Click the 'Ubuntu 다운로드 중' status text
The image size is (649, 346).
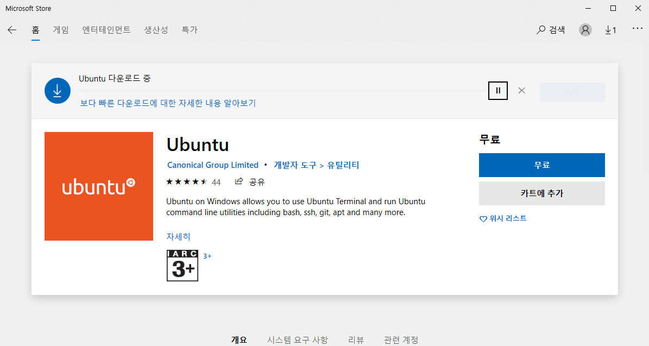[115, 78]
